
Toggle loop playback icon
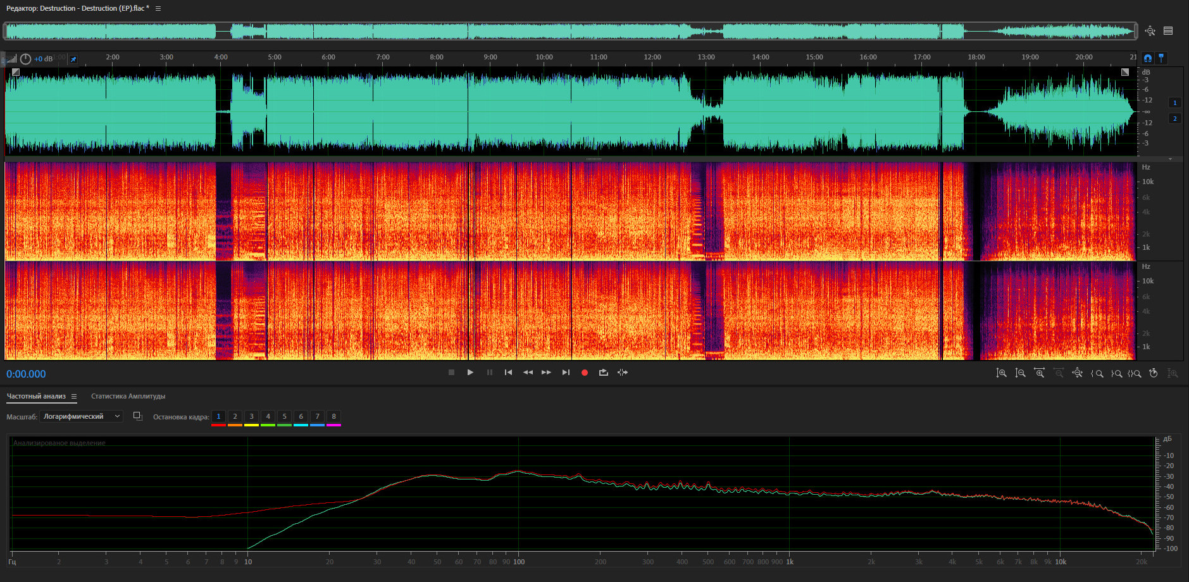604,373
